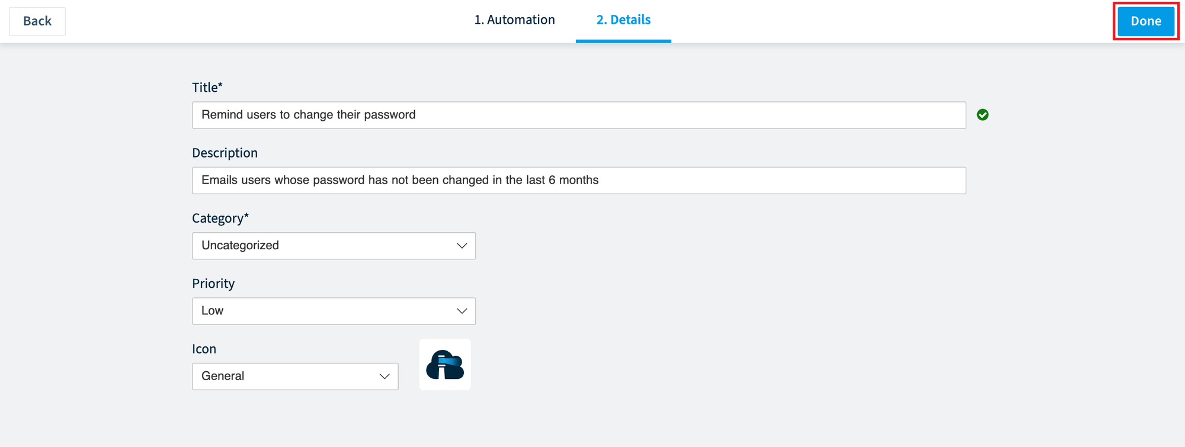The image size is (1185, 447).
Task: Edit the Title input field
Action: click(x=579, y=115)
